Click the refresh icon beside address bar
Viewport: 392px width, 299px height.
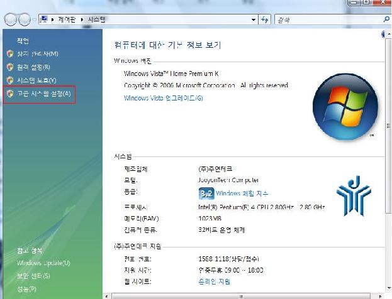tap(266, 19)
